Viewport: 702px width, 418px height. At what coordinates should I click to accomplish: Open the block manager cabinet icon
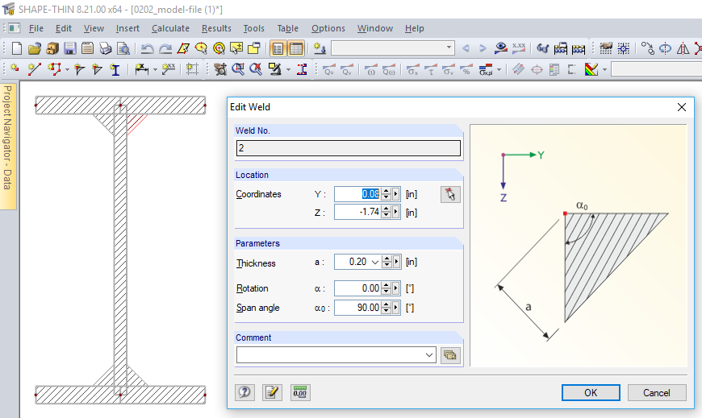52,48
